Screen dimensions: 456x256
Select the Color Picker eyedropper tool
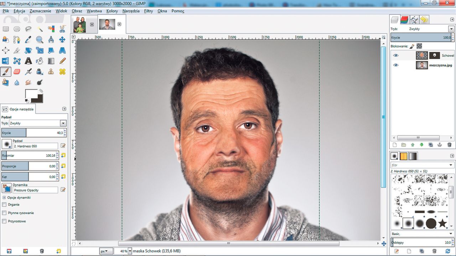(28, 39)
